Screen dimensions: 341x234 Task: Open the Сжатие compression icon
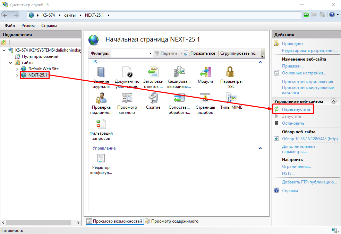coord(153,99)
